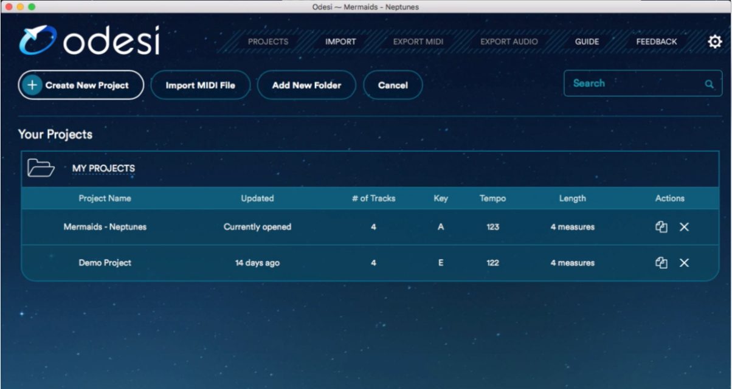Screen dimensions: 732x389
Task: Delete the Mermaids - Neptunes project
Action: [x=684, y=227]
